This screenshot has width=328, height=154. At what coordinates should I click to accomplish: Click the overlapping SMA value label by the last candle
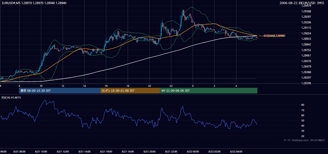click(273, 36)
